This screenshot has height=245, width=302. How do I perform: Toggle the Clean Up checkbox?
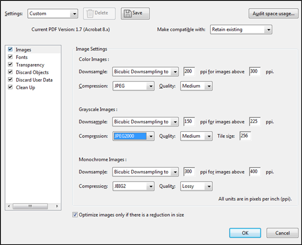10,87
